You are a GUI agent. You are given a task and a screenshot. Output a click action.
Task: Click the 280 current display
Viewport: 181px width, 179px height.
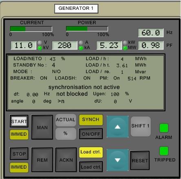(x=65, y=45)
